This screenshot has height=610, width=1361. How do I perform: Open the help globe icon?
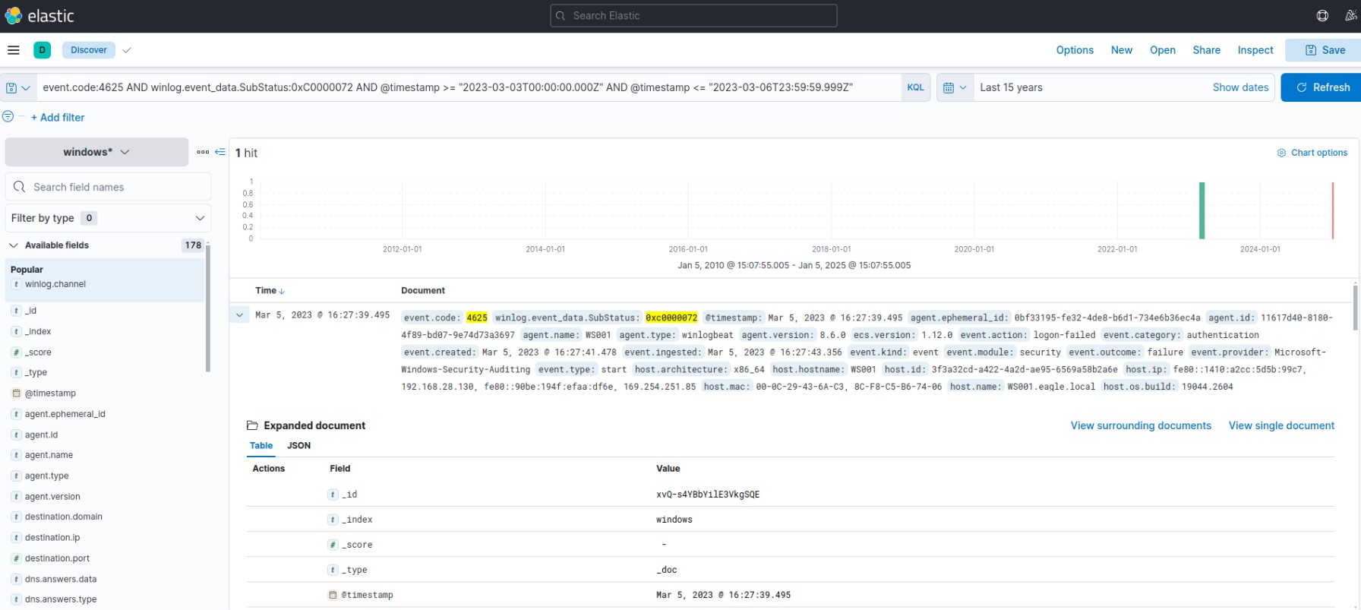(x=1322, y=15)
